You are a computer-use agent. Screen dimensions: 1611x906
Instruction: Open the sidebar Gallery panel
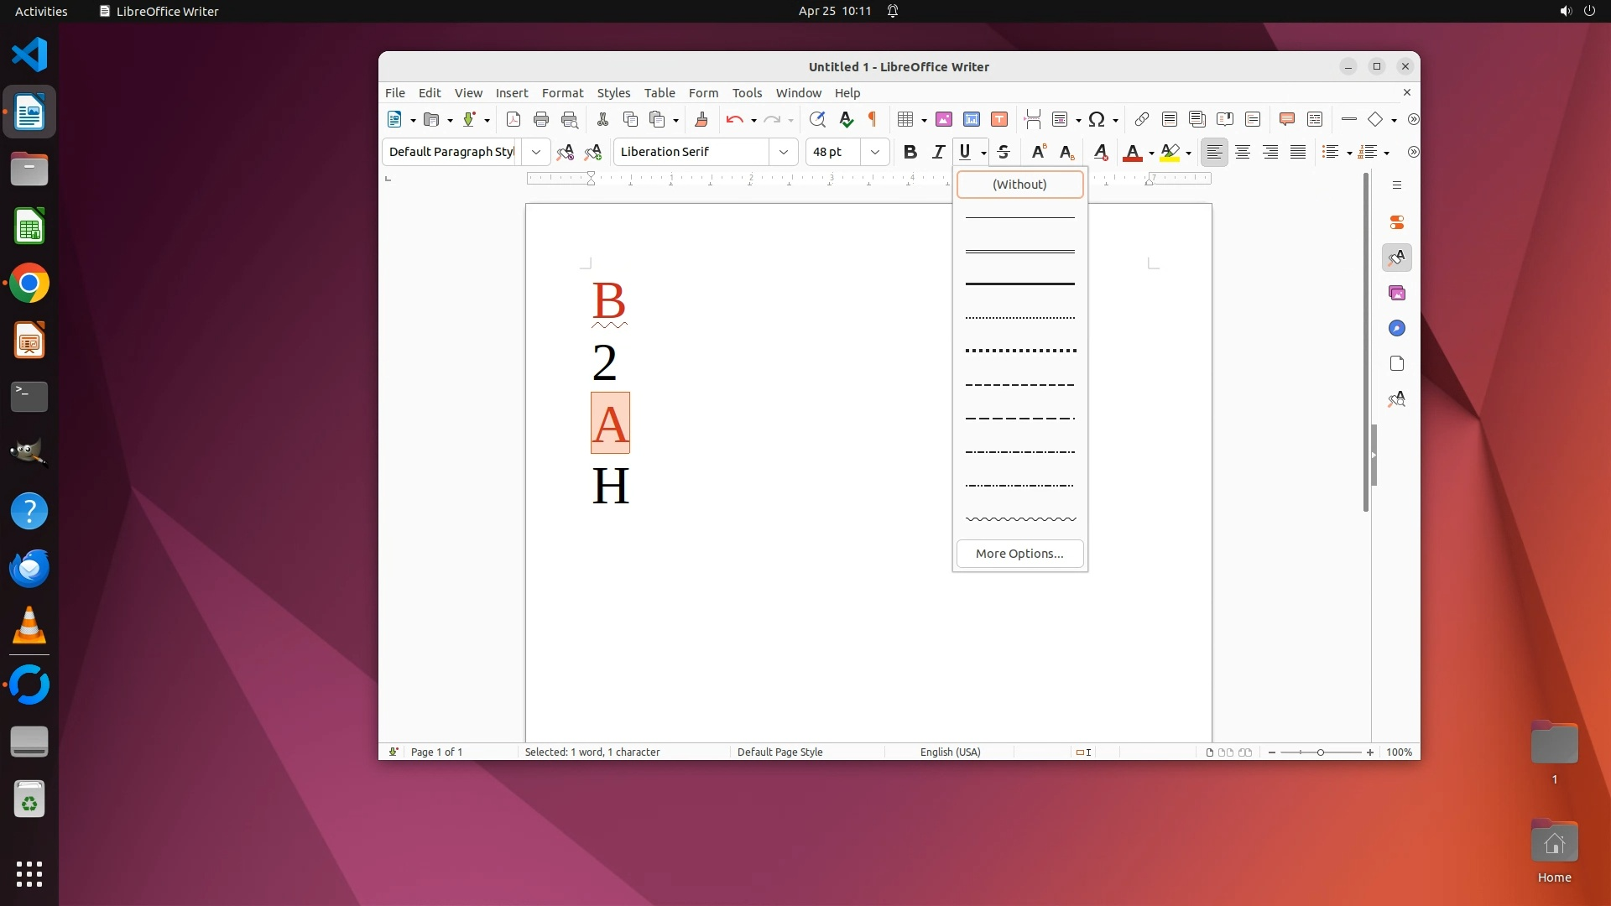[1396, 293]
